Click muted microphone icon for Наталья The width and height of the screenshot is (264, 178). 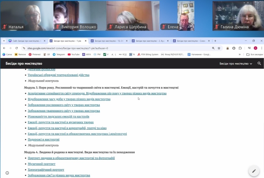pos(4,27)
